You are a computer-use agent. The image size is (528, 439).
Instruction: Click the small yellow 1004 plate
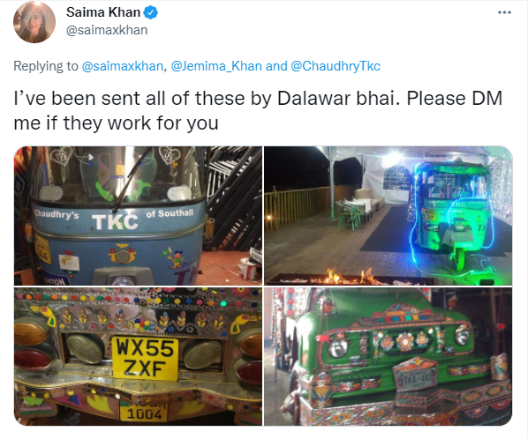click(144, 412)
